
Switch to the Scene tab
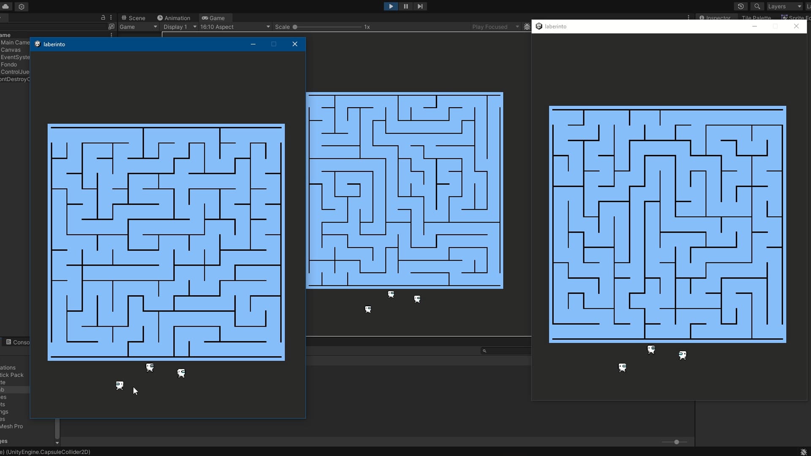133,18
